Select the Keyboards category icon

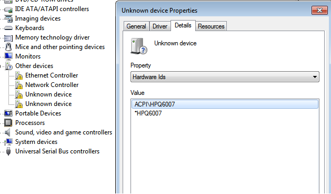tap(8, 28)
